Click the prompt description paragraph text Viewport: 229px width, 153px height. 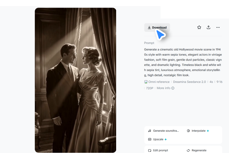tap(183, 62)
